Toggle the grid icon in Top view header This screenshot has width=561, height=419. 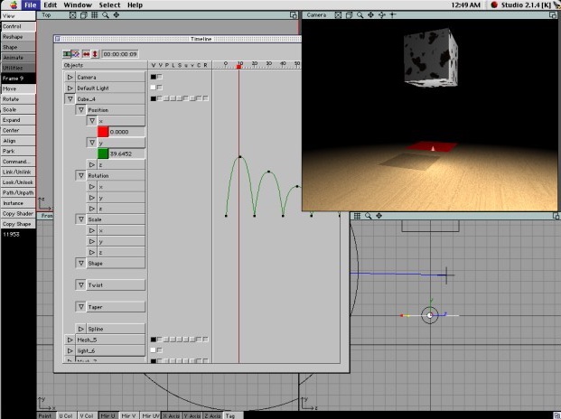point(95,15)
